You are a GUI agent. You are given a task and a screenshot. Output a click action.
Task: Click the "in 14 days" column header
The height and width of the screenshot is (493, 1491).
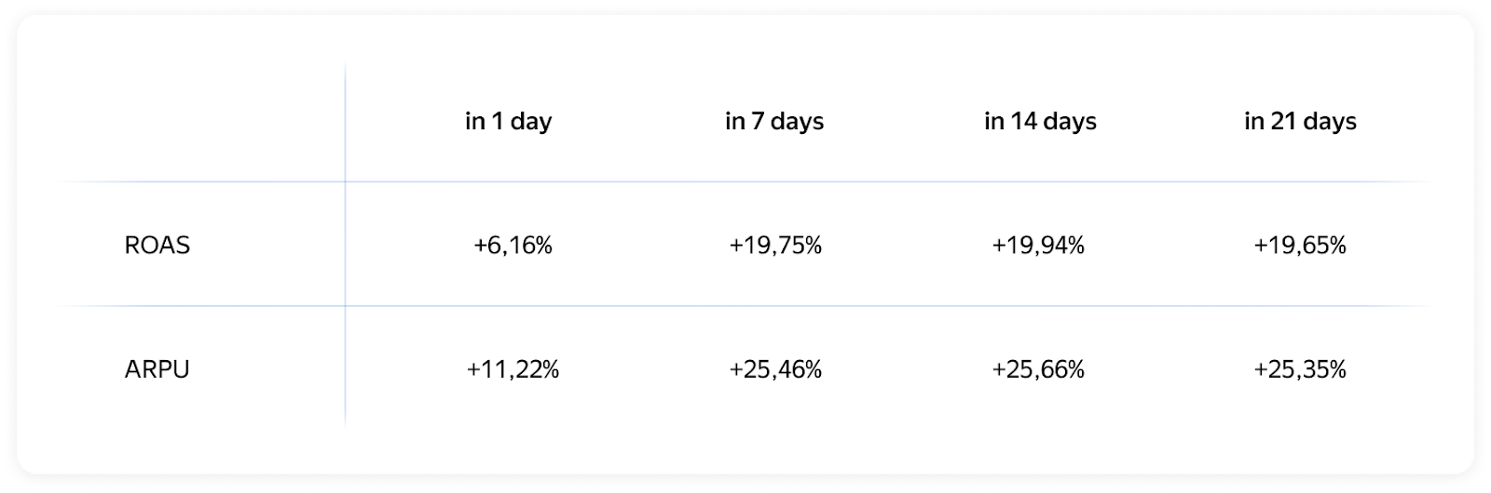coord(1040,122)
